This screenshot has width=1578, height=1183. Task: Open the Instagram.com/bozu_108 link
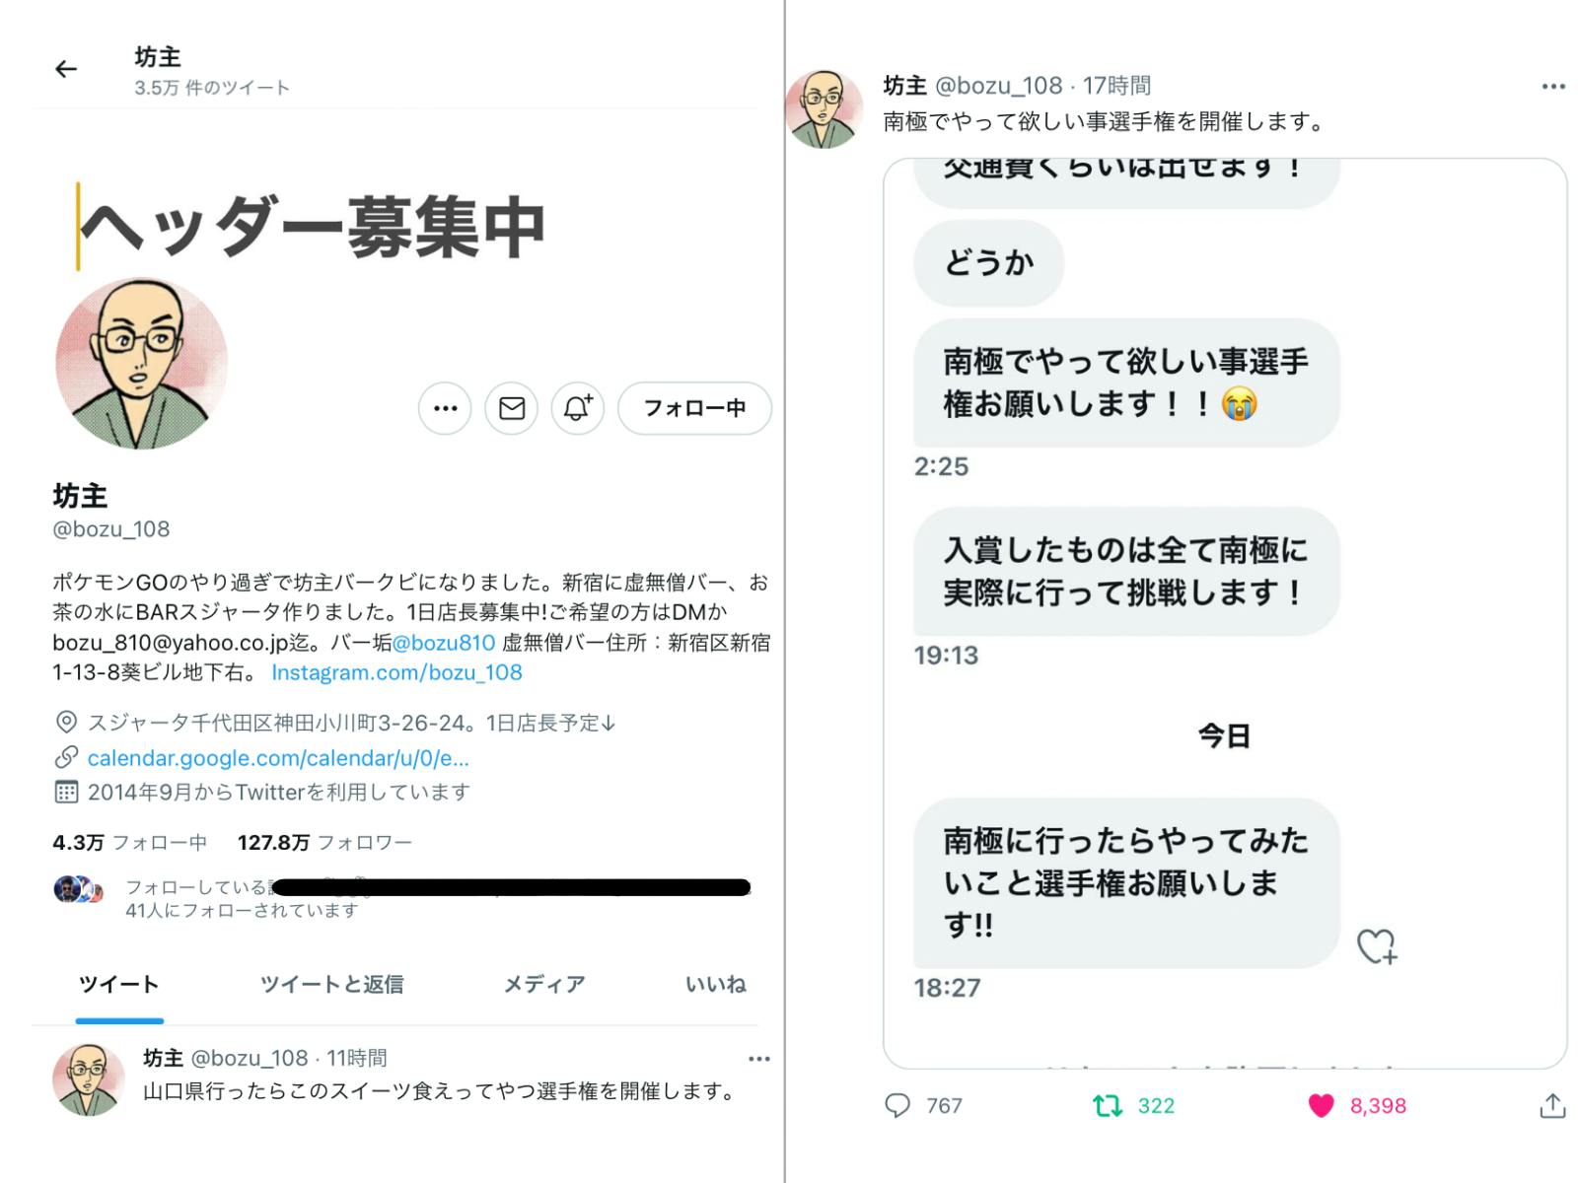396,672
